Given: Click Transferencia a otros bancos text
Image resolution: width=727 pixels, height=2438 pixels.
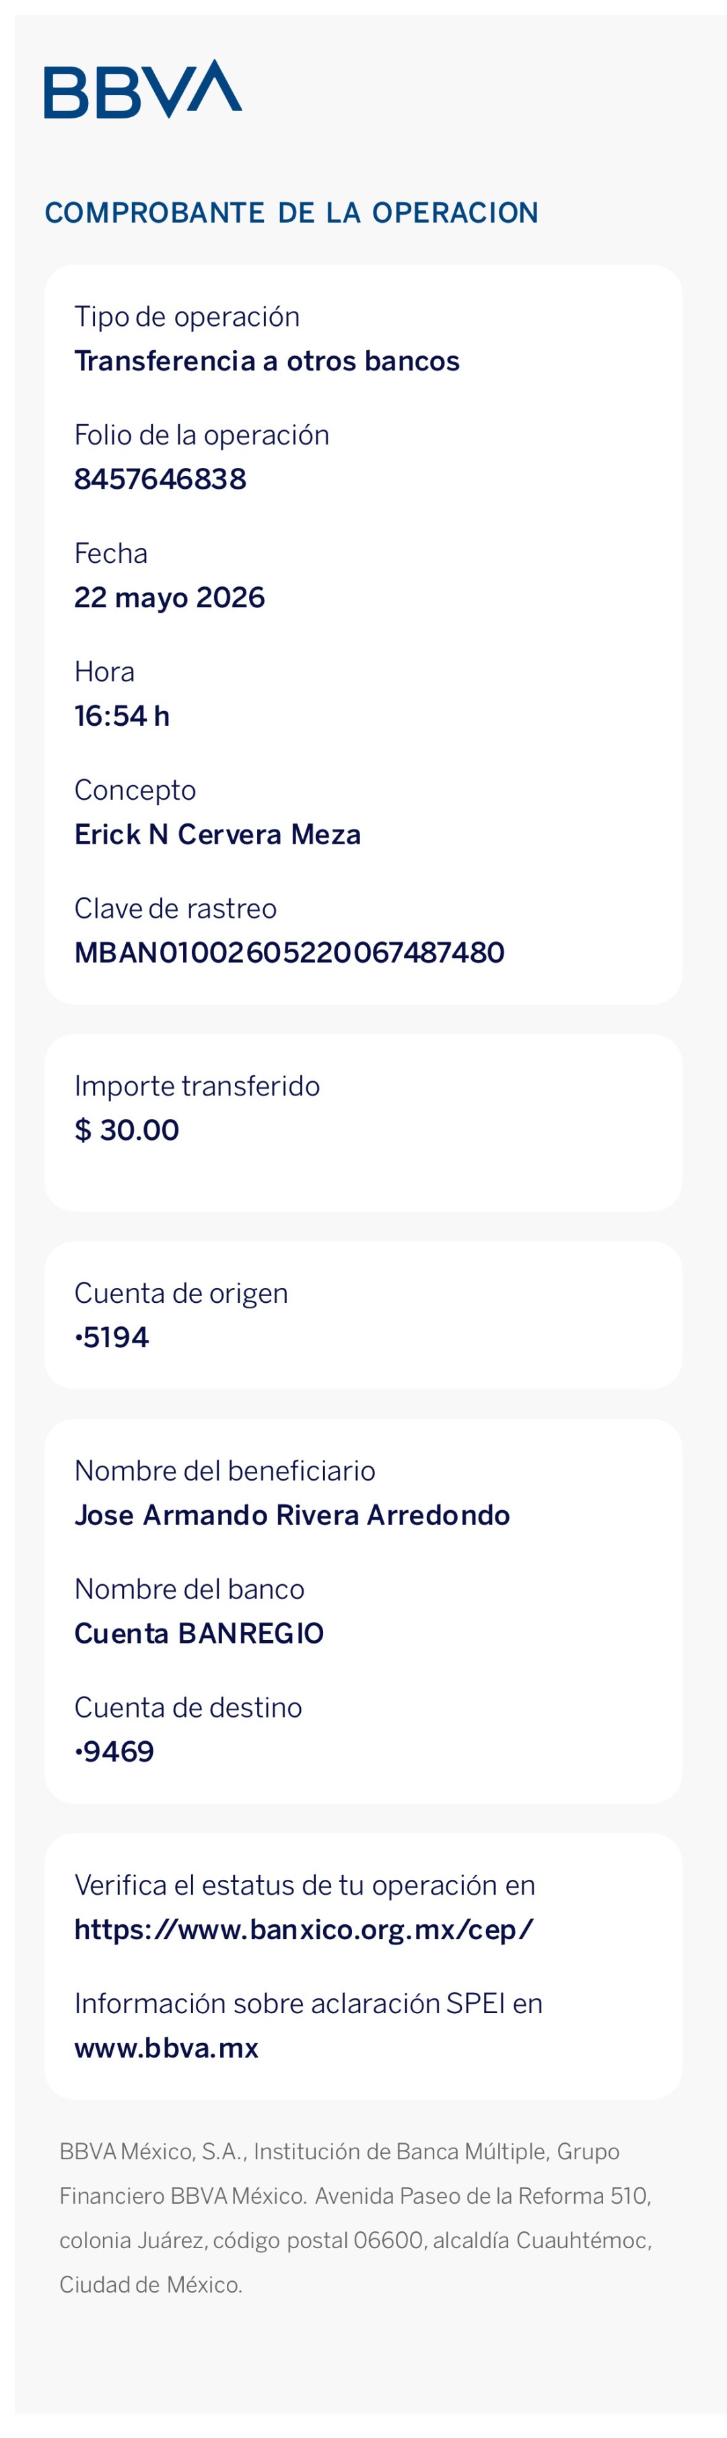Looking at the screenshot, I should pyautogui.click(x=267, y=361).
